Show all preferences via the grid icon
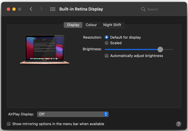Screen dimensions: 188x131 [53, 9]
